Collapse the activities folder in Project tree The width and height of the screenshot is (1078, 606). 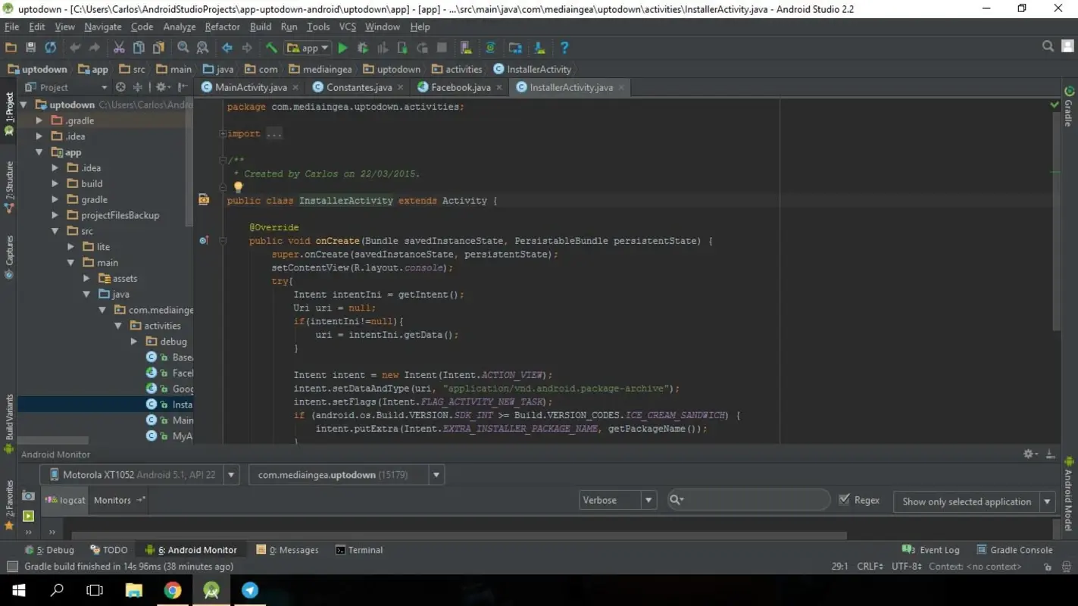click(x=118, y=325)
